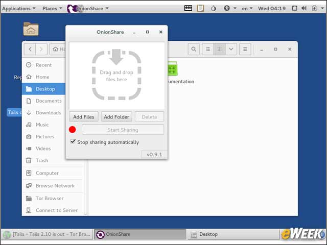
Task: Click the red server status indicator
Action: tap(73, 130)
